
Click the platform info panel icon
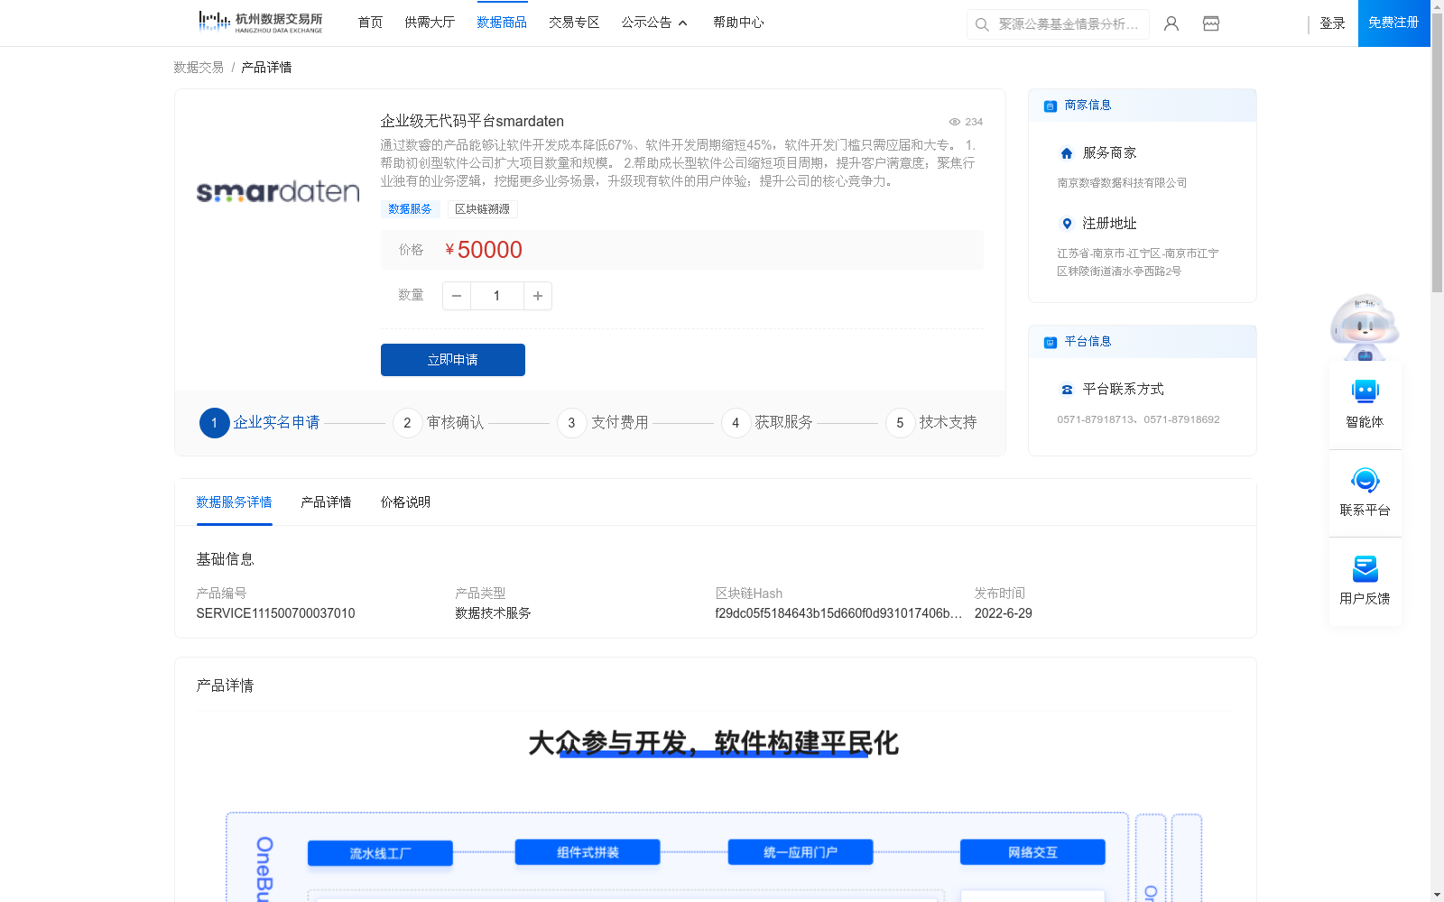[1051, 342]
